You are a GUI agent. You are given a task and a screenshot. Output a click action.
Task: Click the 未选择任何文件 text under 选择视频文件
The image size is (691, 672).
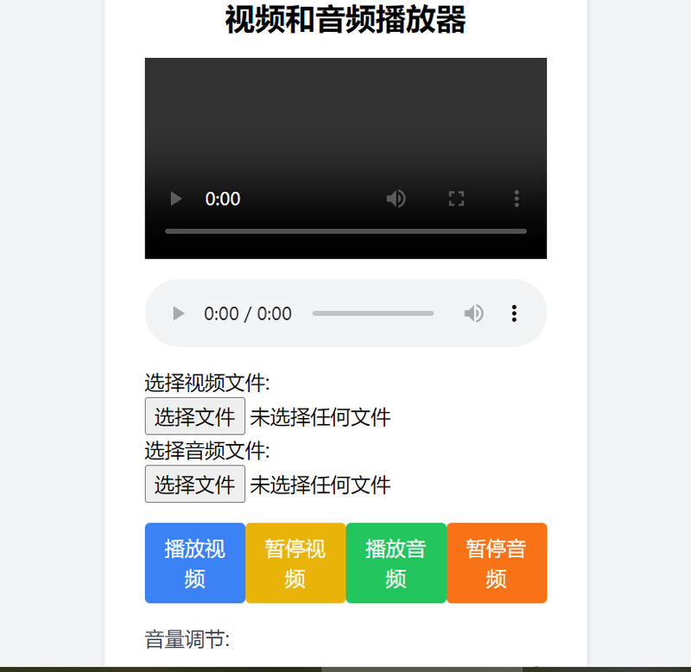(320, 417)
